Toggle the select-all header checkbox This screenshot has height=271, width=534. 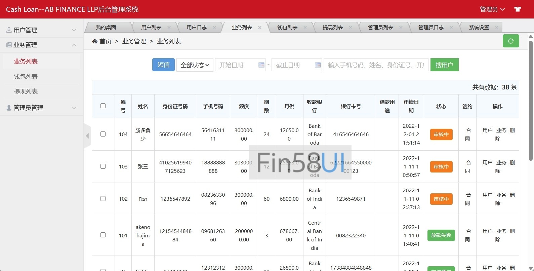(x=103, y=106)
